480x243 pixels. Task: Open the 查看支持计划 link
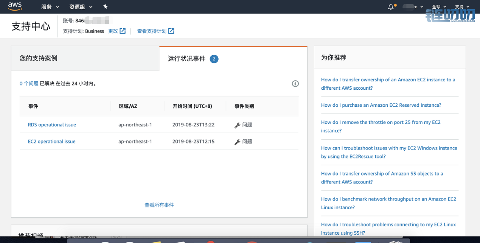point(152,31)
